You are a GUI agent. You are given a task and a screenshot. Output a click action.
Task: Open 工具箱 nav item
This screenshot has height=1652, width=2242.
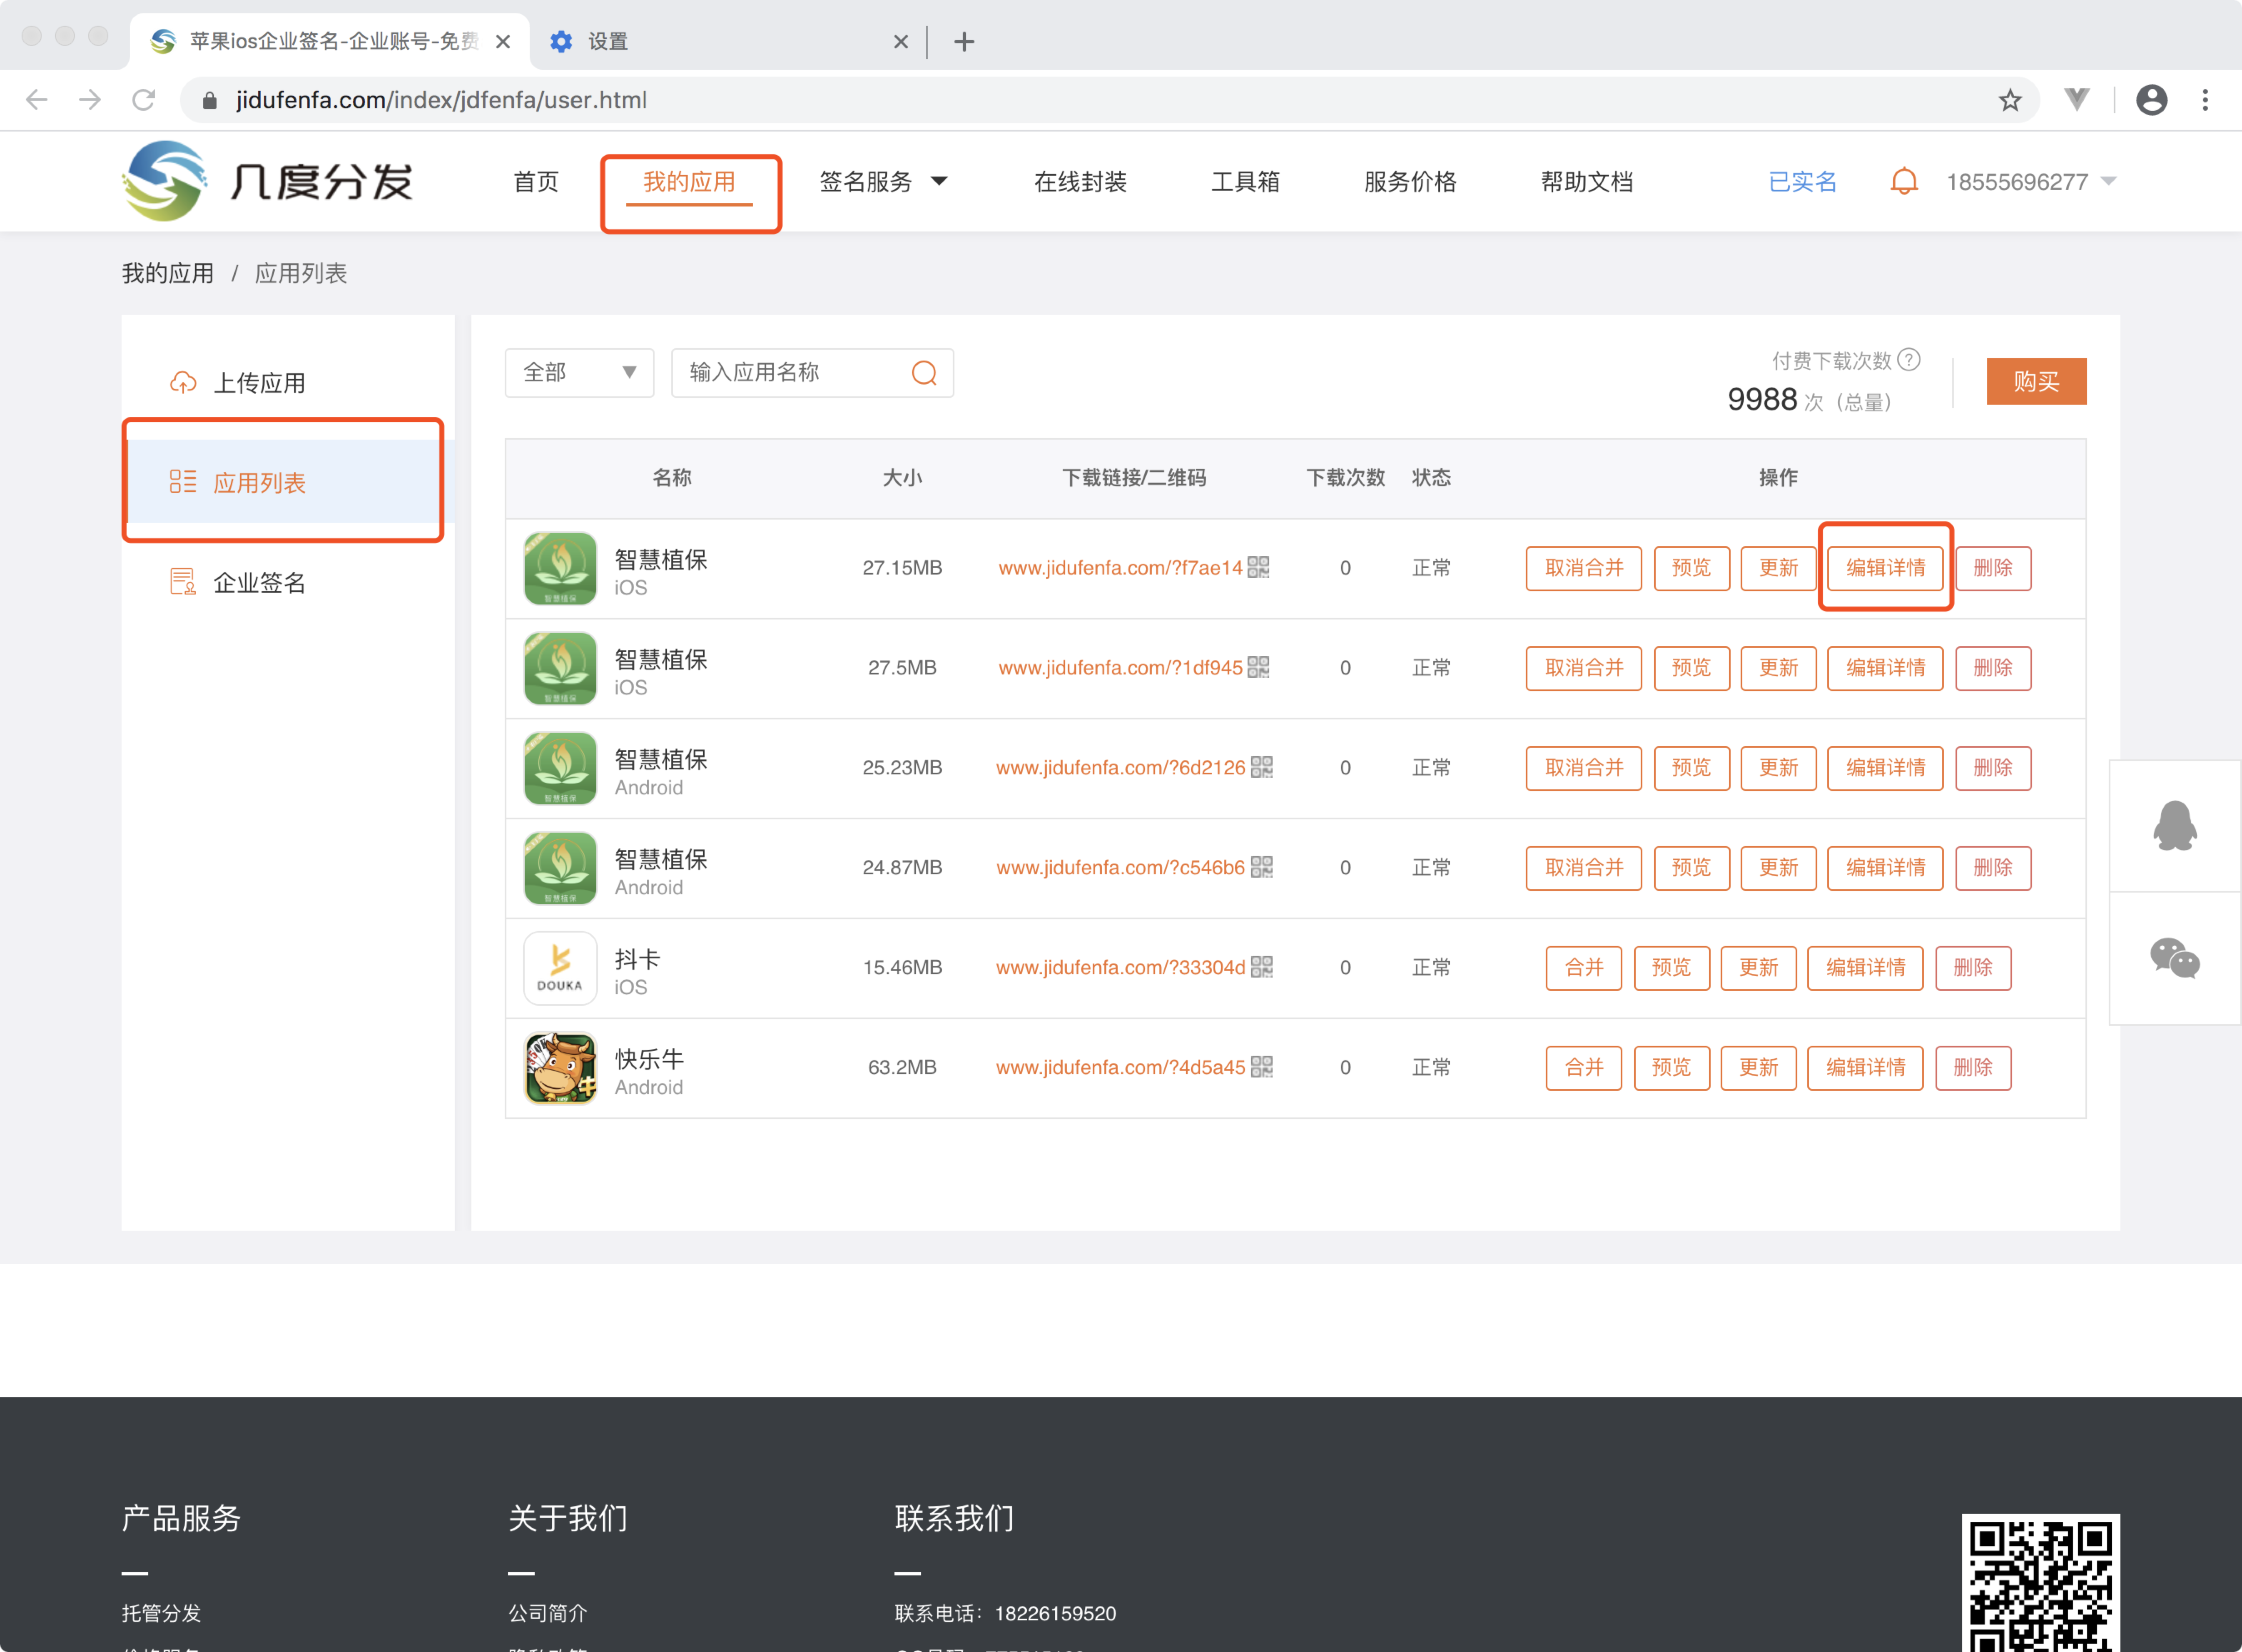1245,182
